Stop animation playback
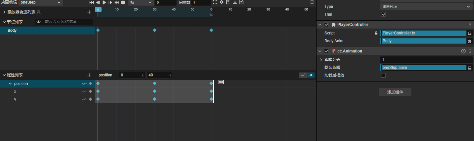Screen dimensions: 474x141 123,2
